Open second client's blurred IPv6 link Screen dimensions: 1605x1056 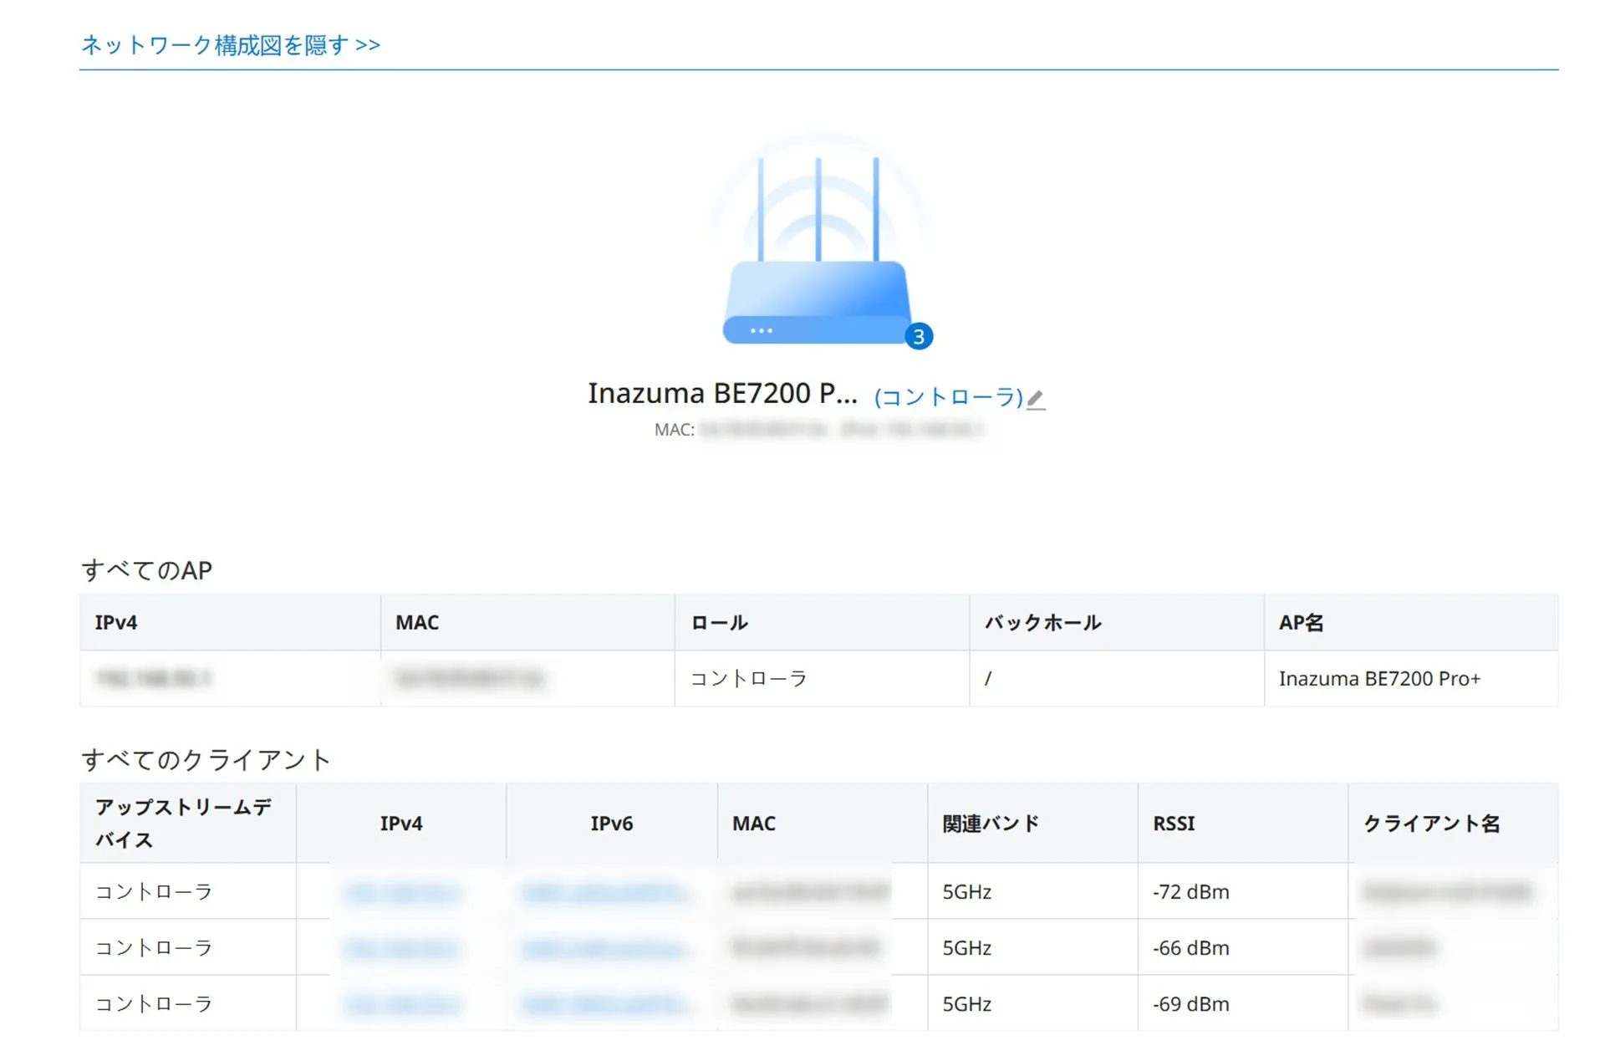(x=604, y=948)
